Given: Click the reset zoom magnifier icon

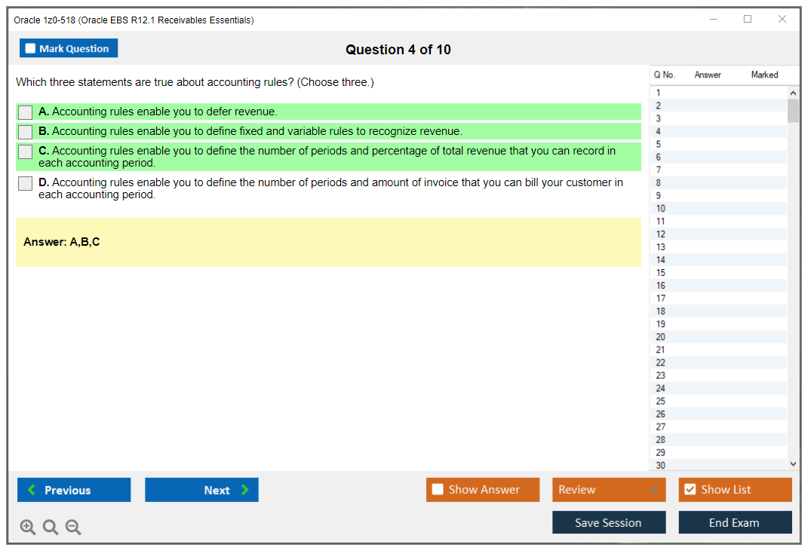Looking at the screenshot, I should 51,528.
